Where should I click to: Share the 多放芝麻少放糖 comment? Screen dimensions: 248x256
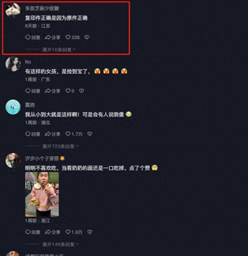[x=53, y=38]
